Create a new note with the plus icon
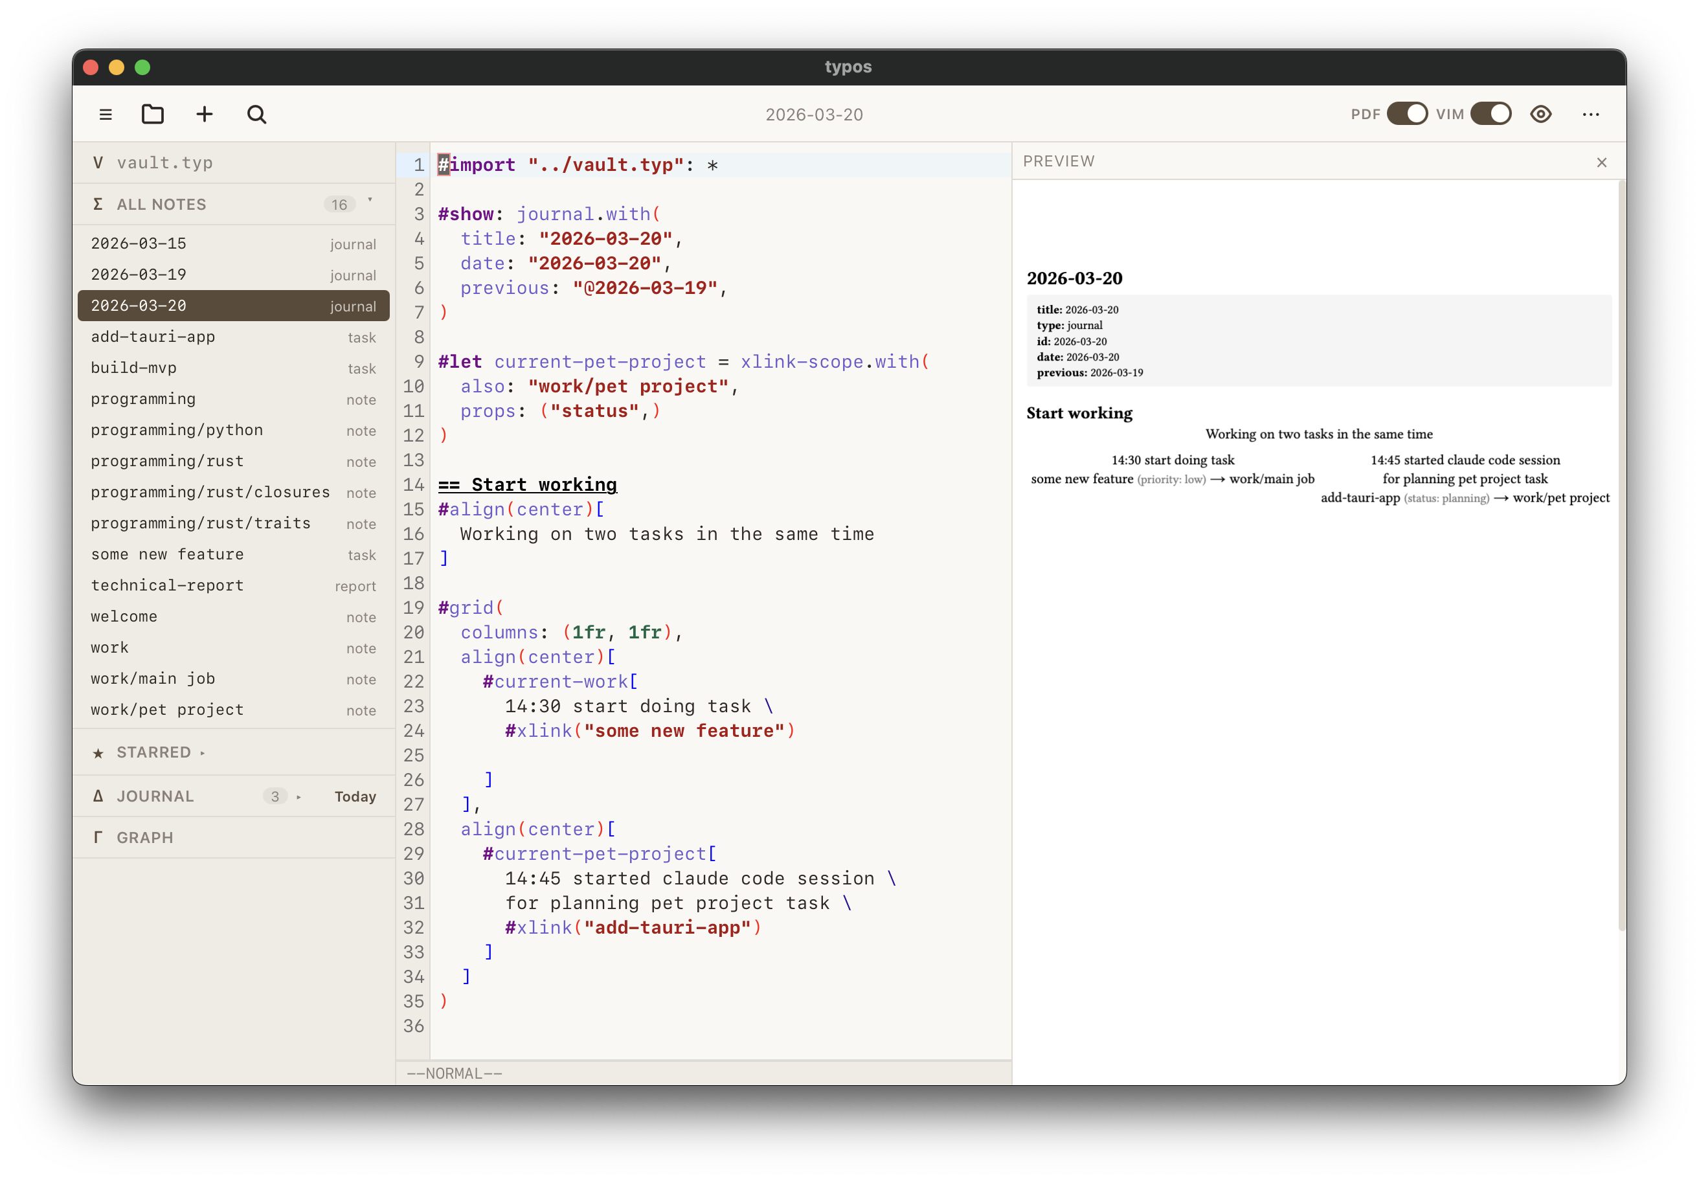 (x=204, y=114)
